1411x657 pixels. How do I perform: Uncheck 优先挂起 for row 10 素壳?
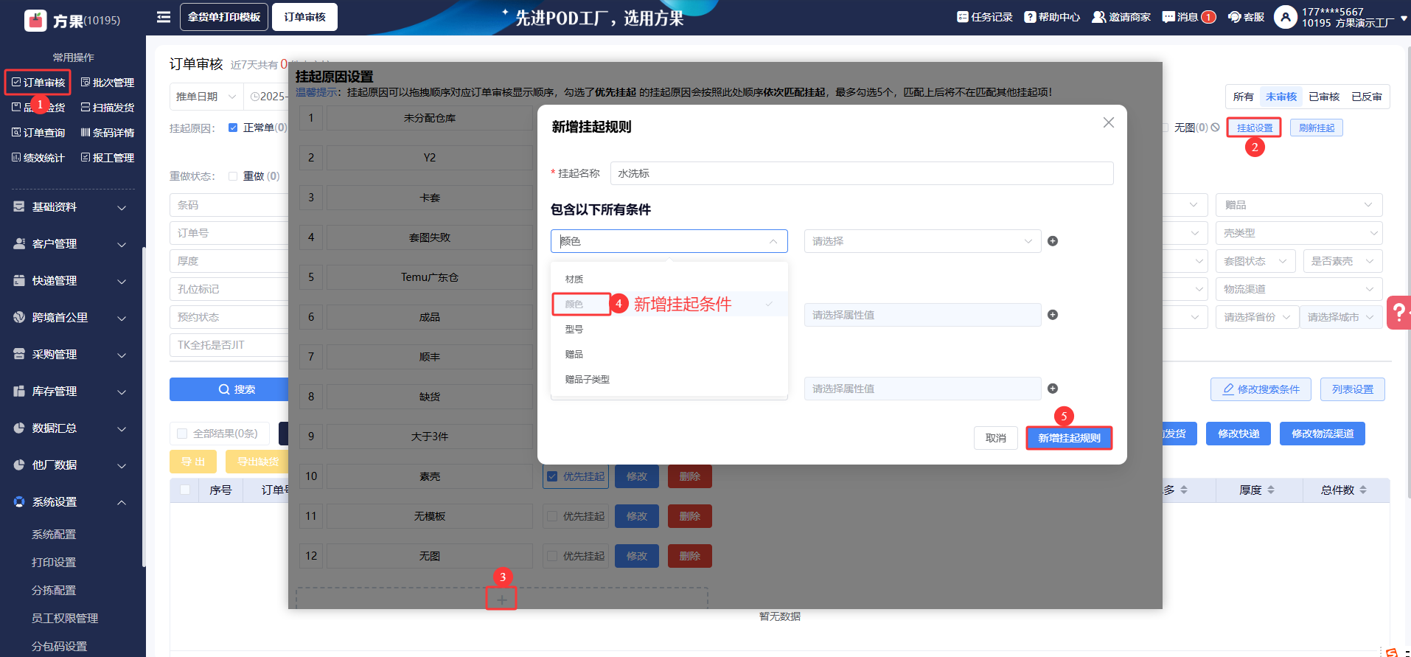click(x=552, y=476)
